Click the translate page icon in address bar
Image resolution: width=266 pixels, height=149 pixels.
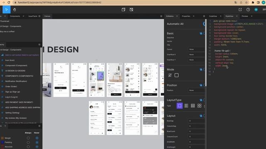pos(236,2)
